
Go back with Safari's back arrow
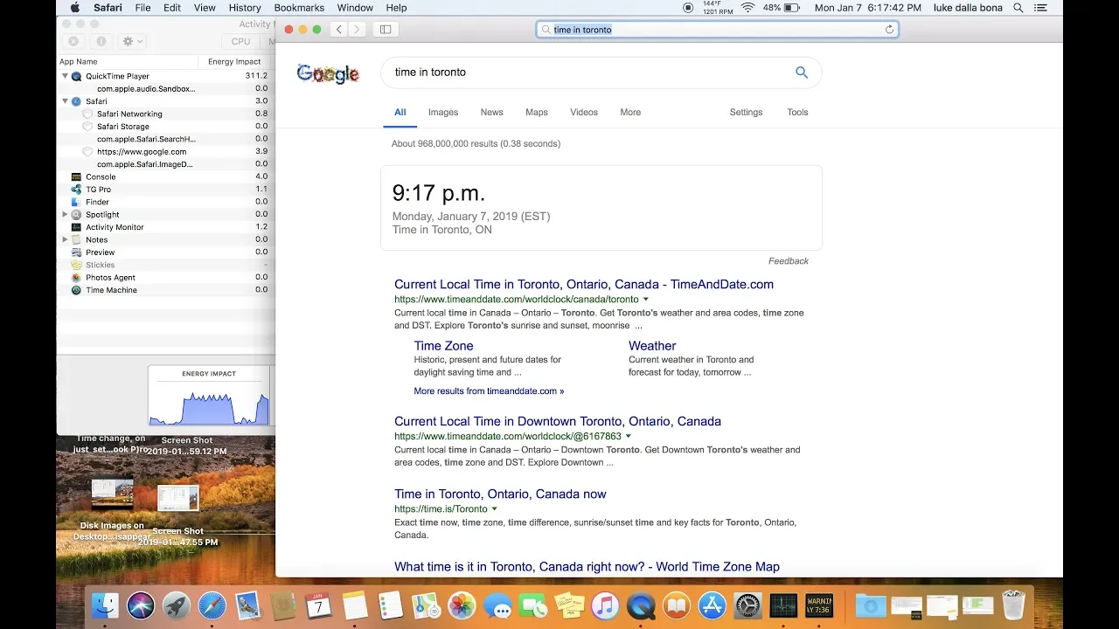pos(339,30)
